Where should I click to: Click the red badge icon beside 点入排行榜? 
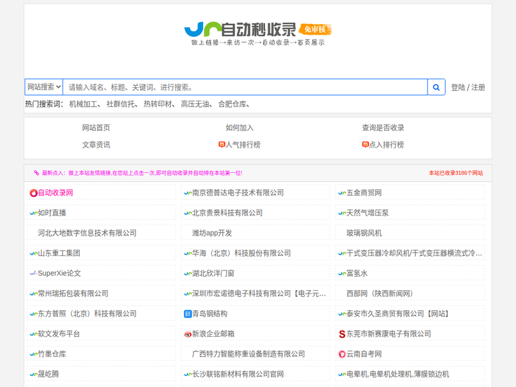coord(365,144)
